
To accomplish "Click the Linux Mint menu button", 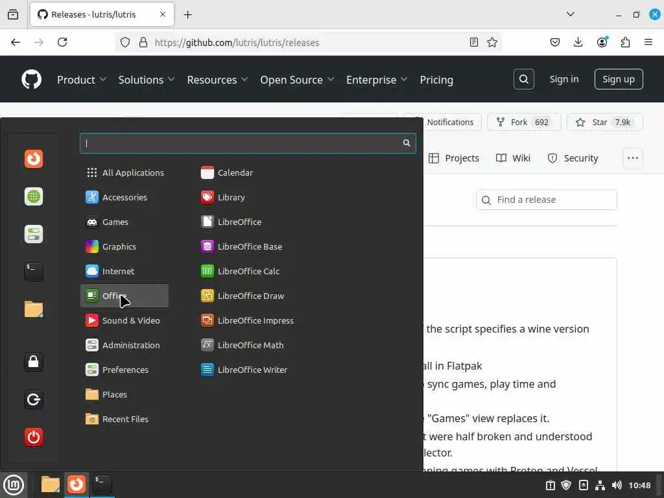I will tap(14, 485).
